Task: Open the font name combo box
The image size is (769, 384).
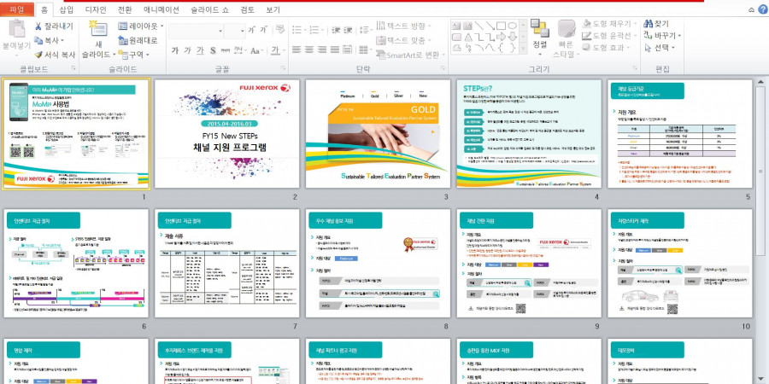Action: tap(197, 31)
